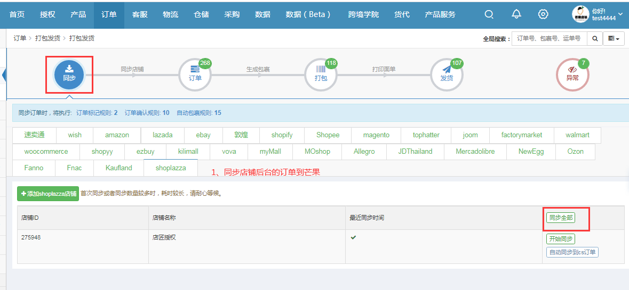Click the global search input field
Image resolution: width=629 pixels, height=290 pixels.
[549, 39]
